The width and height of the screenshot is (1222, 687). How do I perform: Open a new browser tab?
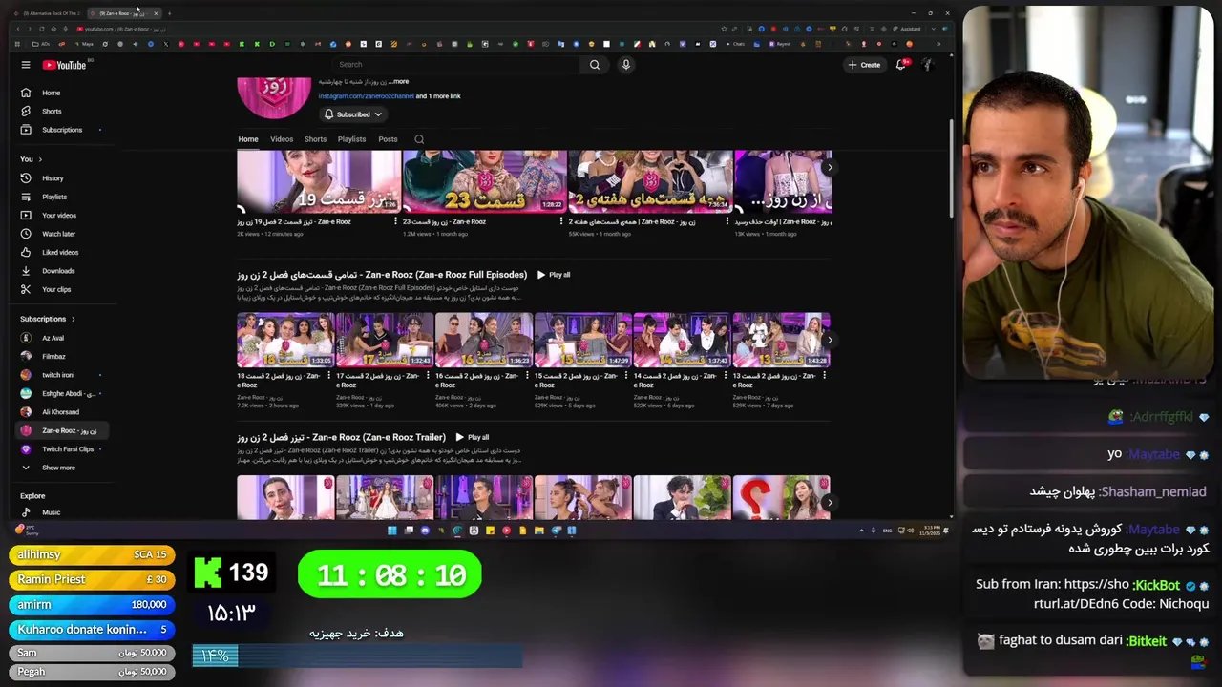click(169, 13)
